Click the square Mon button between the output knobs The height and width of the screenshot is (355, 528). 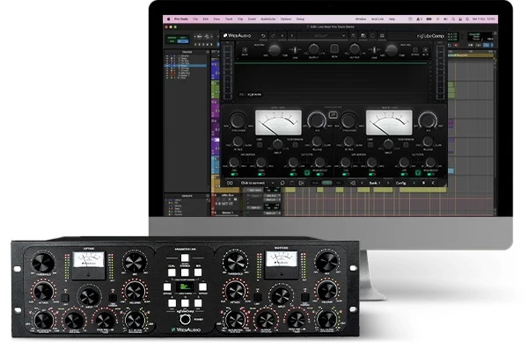tap(334, 49)
